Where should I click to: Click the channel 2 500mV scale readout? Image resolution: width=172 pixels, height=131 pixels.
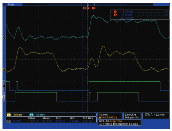pos(41,115)
